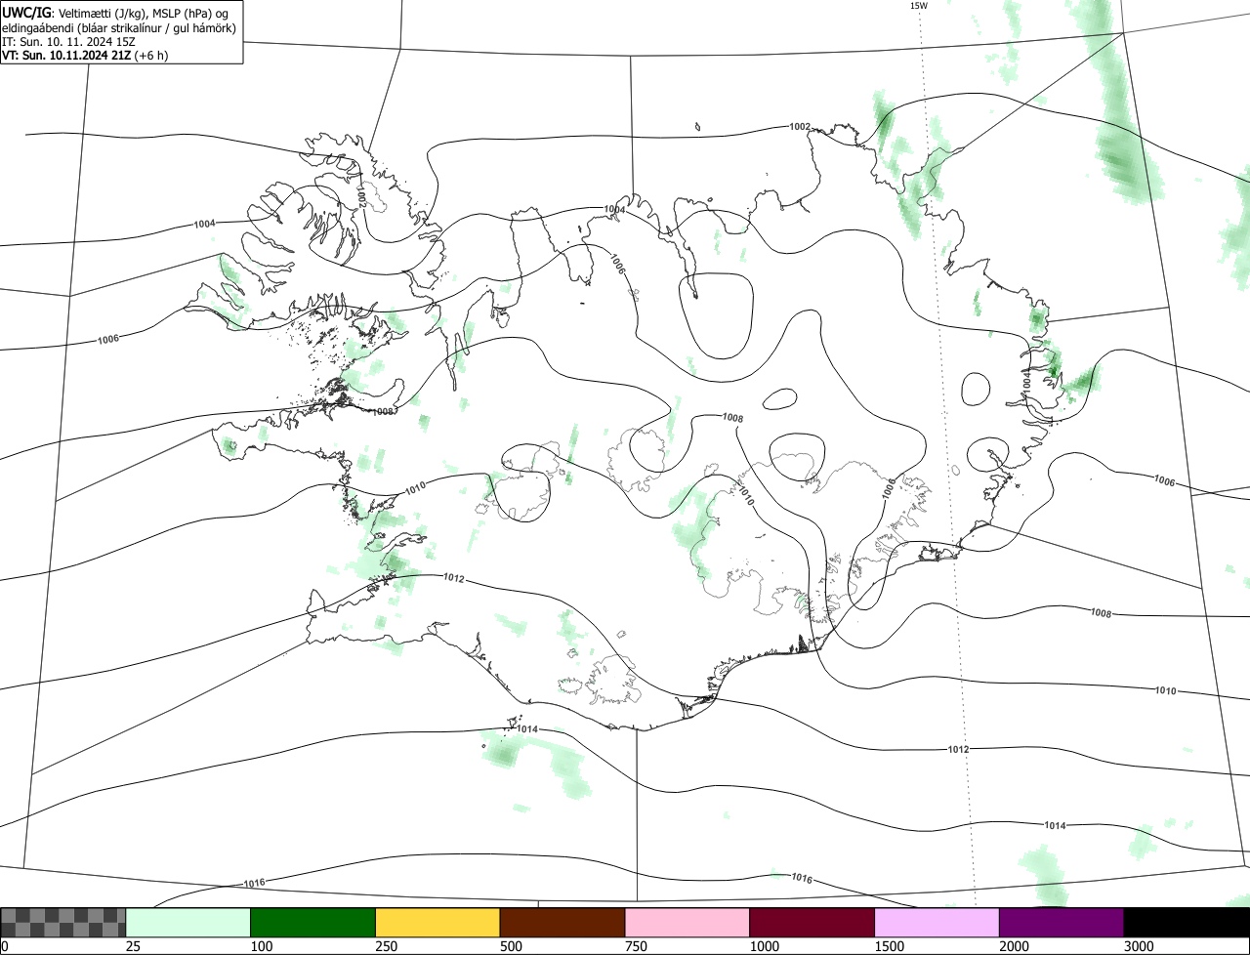1250x955 pixels.
Task: Click the legend value "3000"
Action: point(1139,947)
